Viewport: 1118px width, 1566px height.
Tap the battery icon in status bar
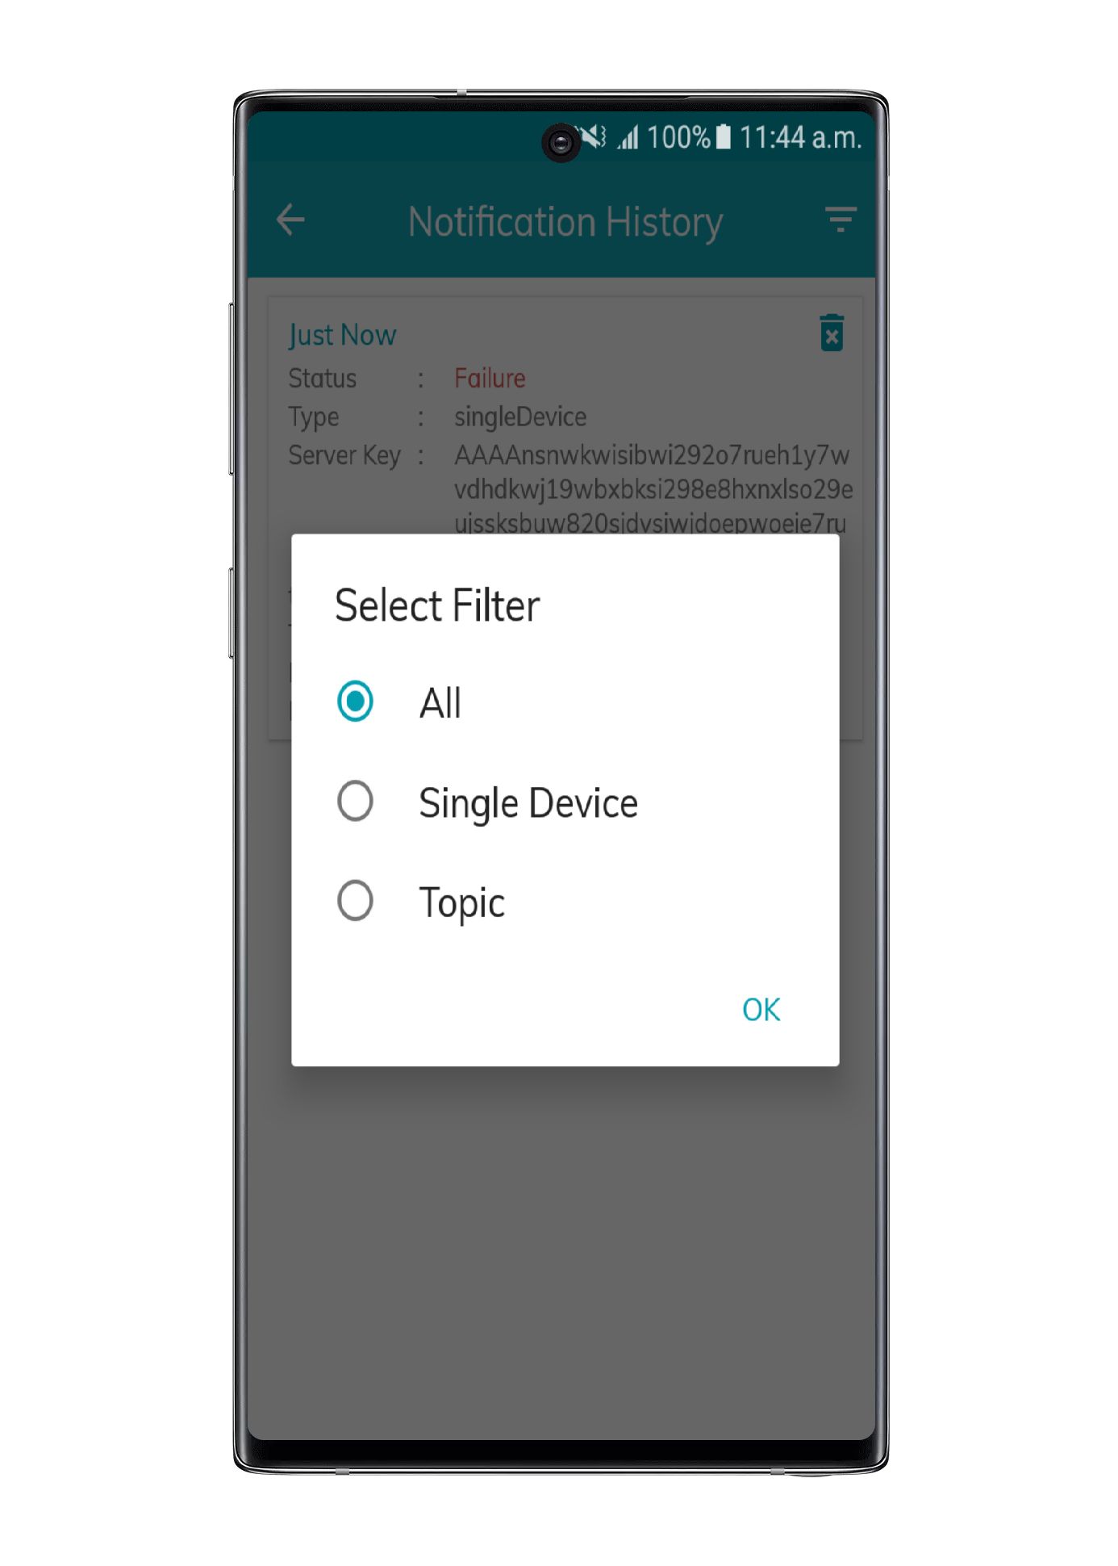724,137
